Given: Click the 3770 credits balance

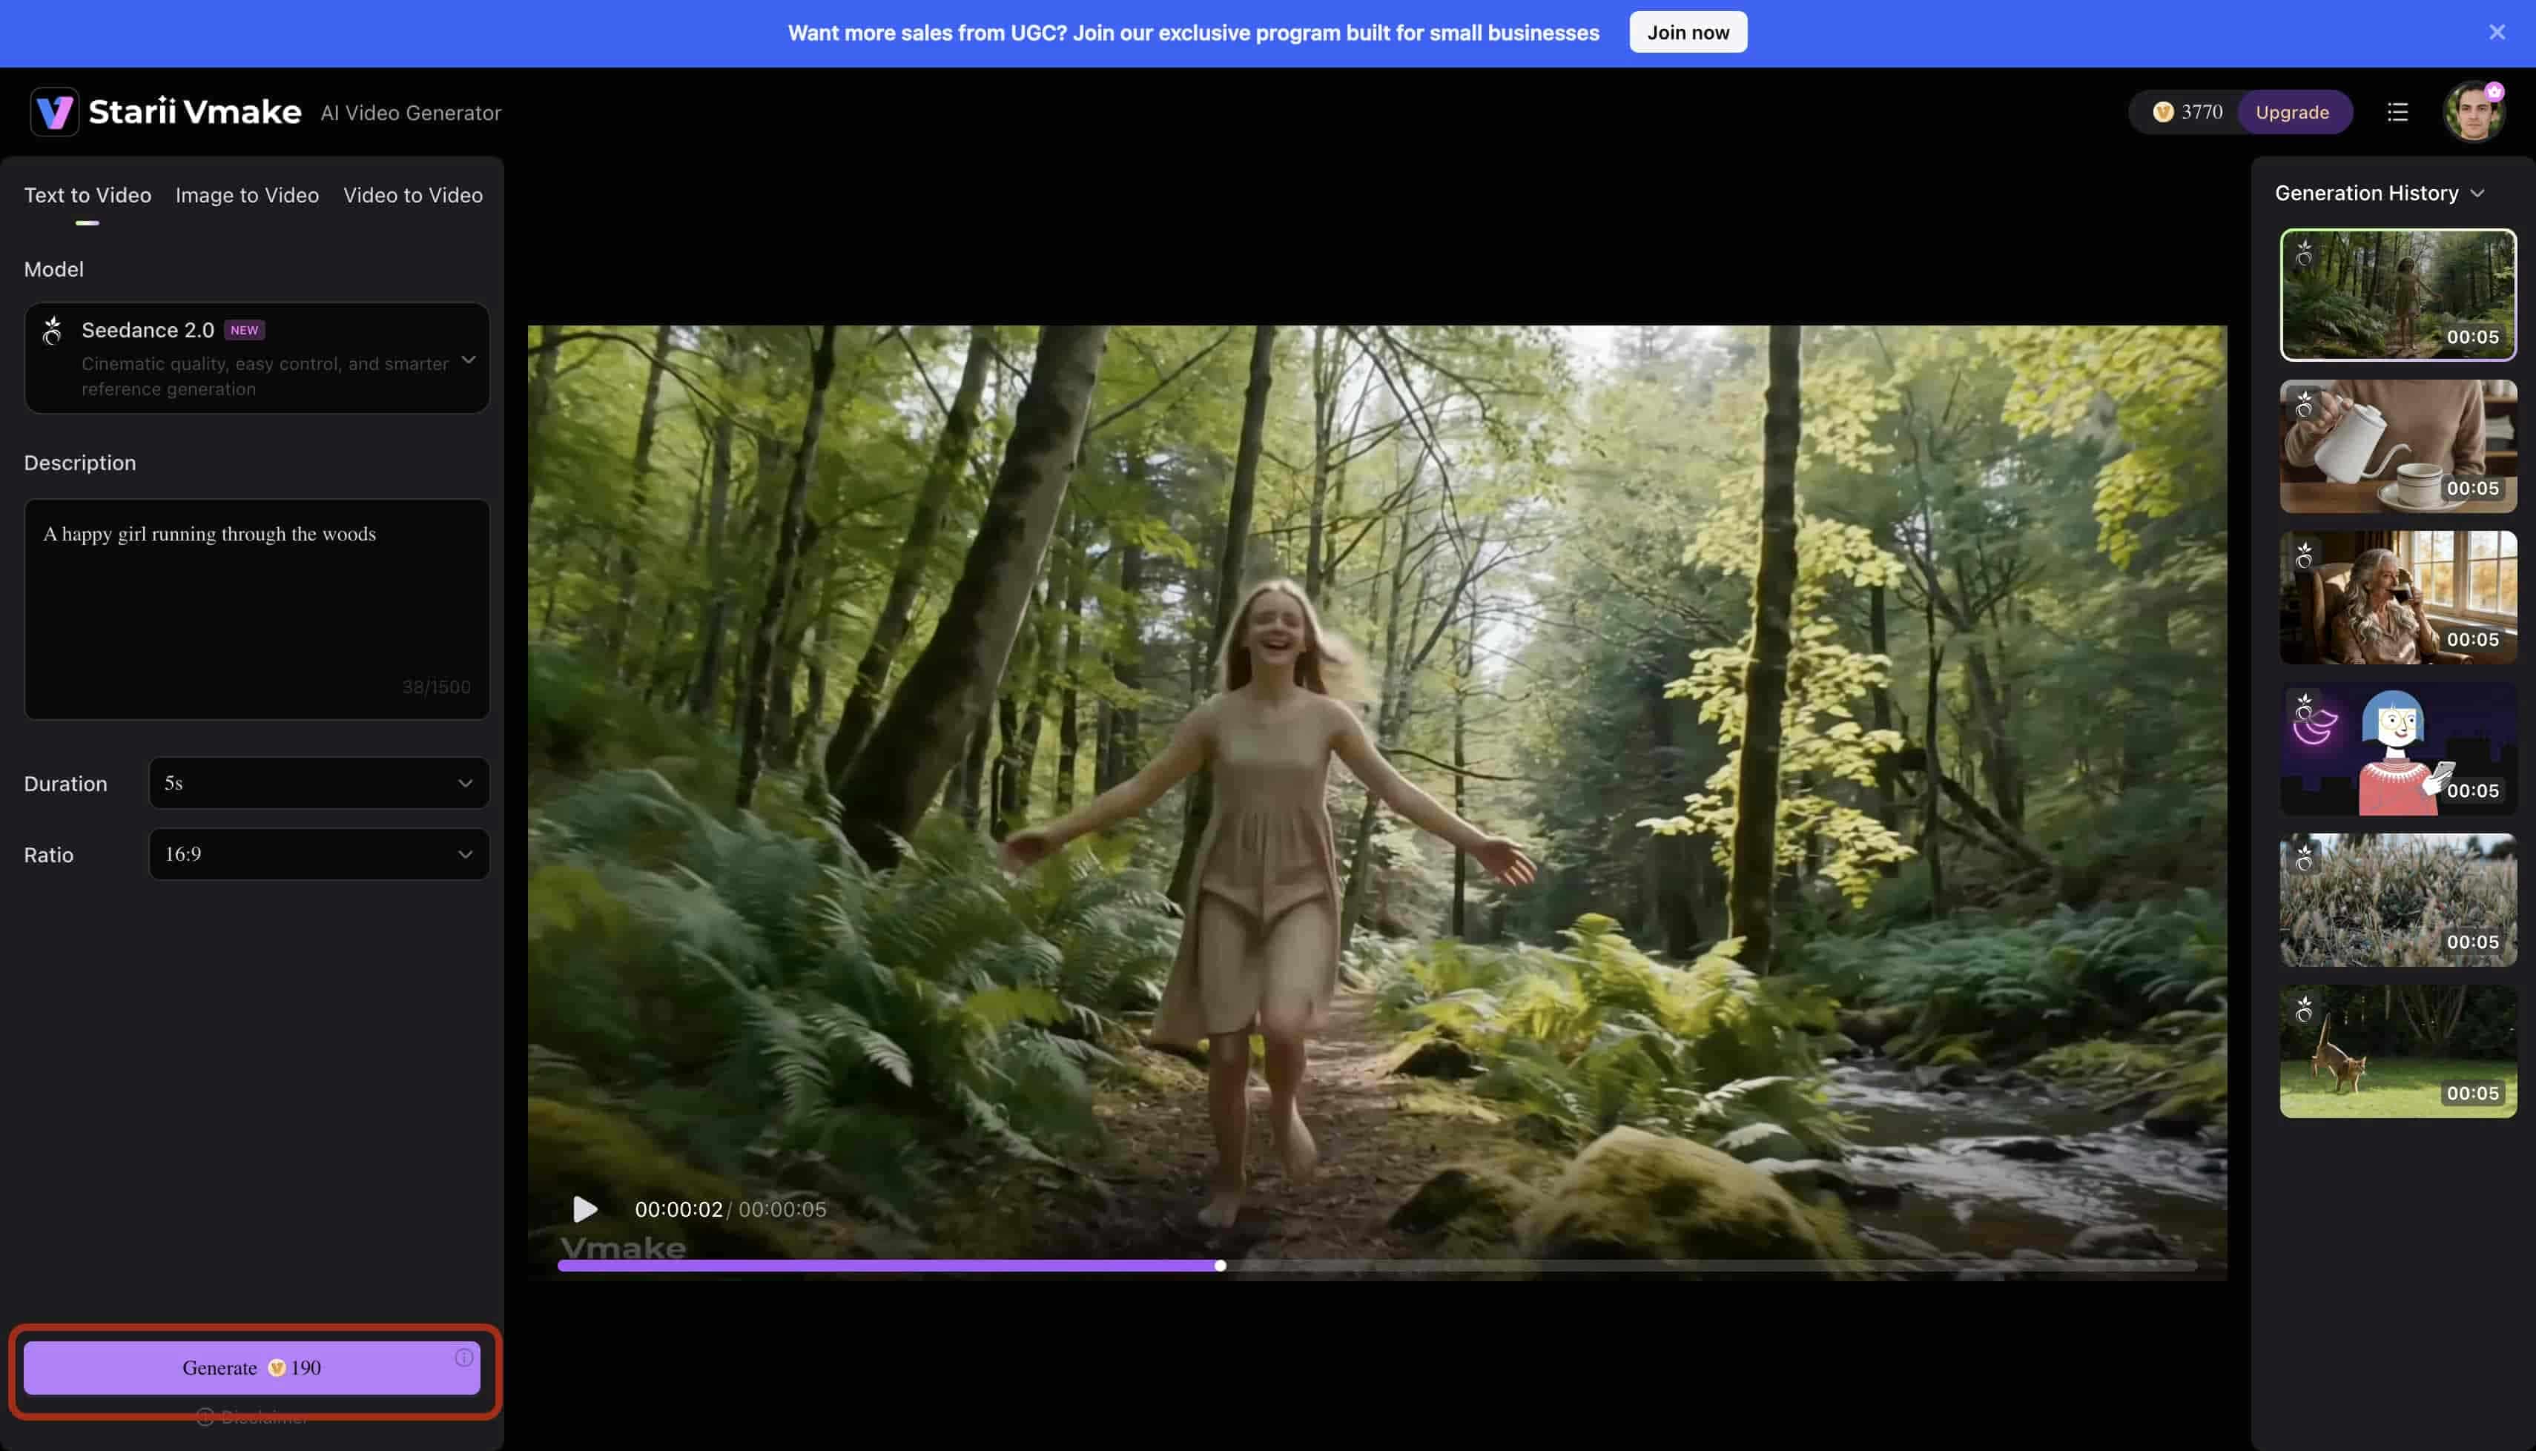Looking at the screenshot, I should (2201, 112).
